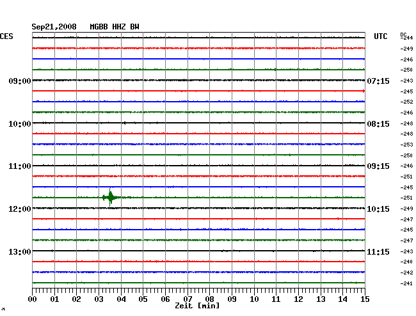Click minute axis tick label 07
This screenshot has width=416, height=316.
(188, 299)
